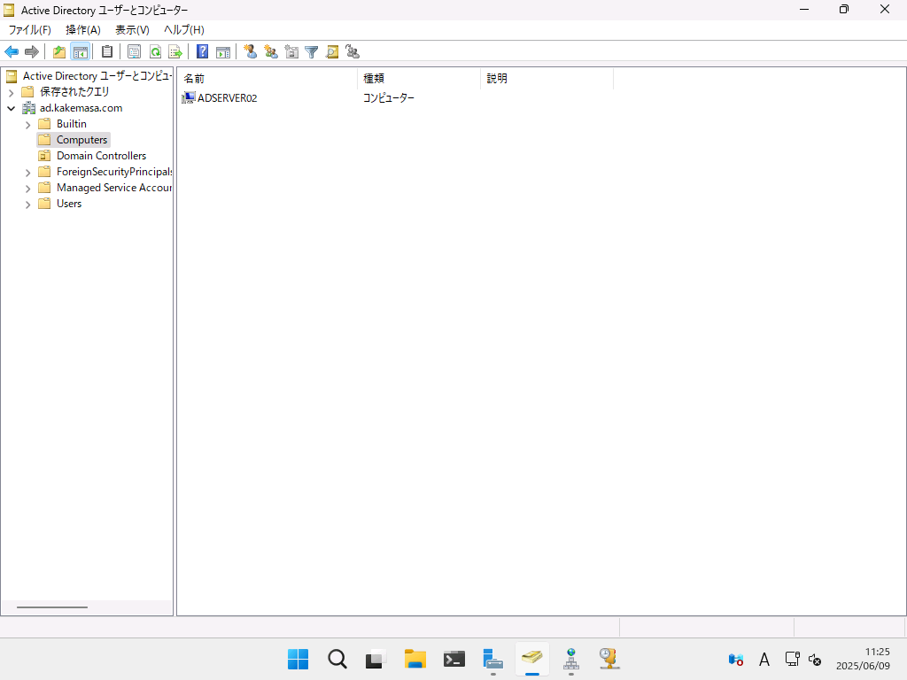Open File Explorer from taskbar
The image size is (907, 680).
[x=415, y=659]
